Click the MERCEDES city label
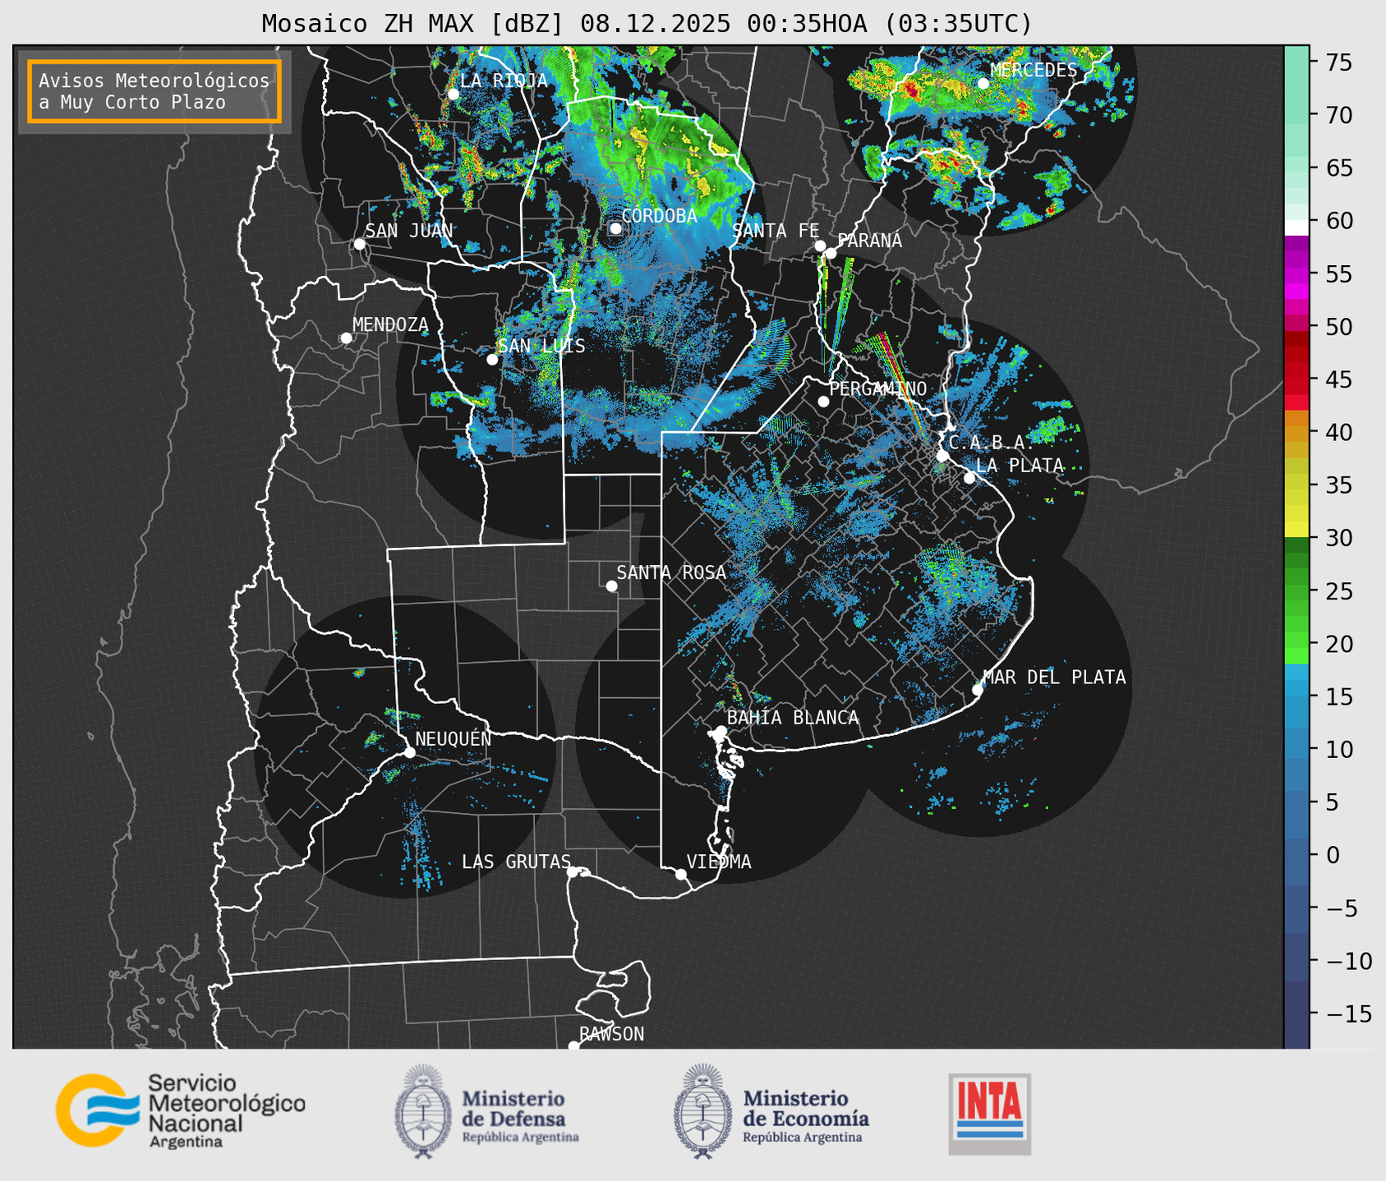The image size is (1386, 1181). pos(1034,70)
